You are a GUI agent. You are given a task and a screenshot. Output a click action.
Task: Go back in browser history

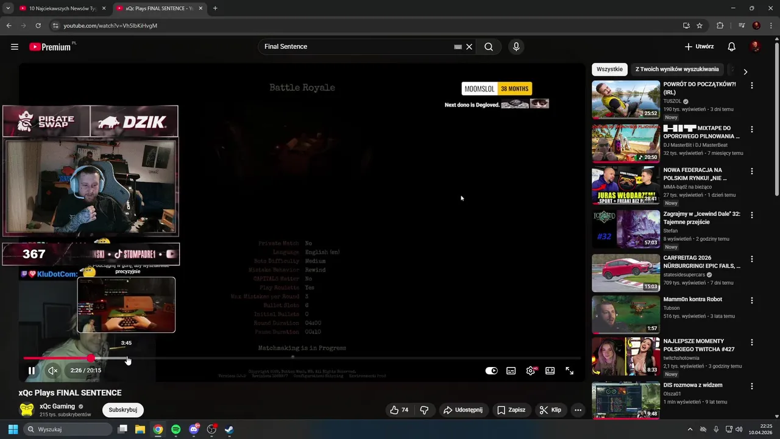click(9, 26)
